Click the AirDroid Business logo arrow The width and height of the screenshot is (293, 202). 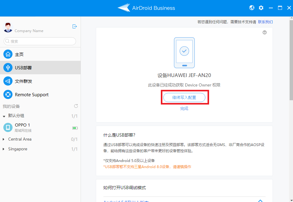click(124, 8)
